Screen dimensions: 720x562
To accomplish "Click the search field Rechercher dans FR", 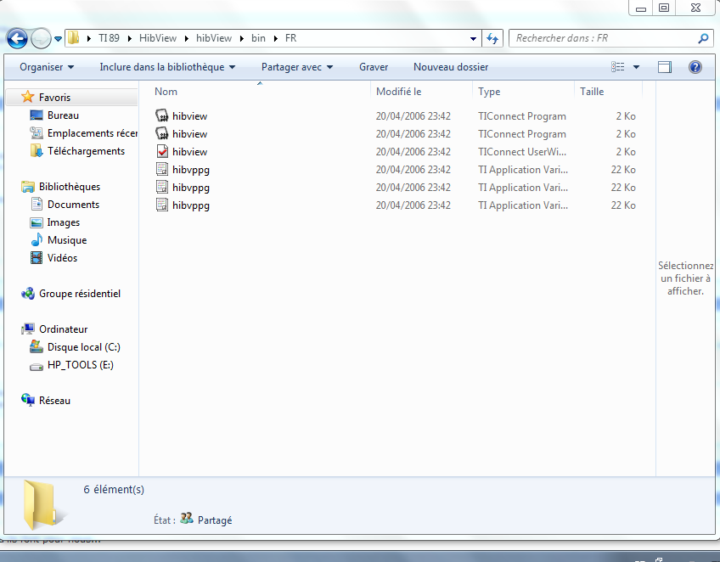I will (x=603, y=38).
